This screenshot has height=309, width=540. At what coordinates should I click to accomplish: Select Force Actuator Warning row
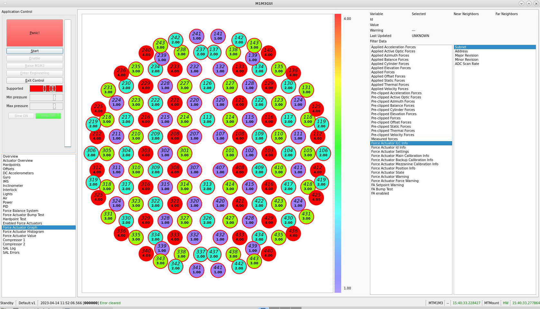point(411,177)
